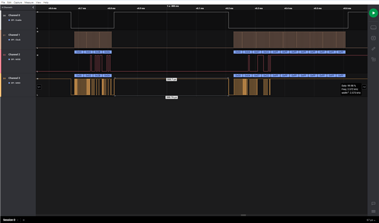Select the first 0x00 MOSI decoded byte bubble
This screenshot has width=379, height=223.
click(79, 52)
